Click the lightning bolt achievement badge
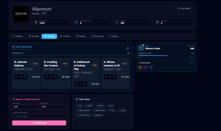The image size is (221, 131). pyautogui.click(x=151, y=67)
